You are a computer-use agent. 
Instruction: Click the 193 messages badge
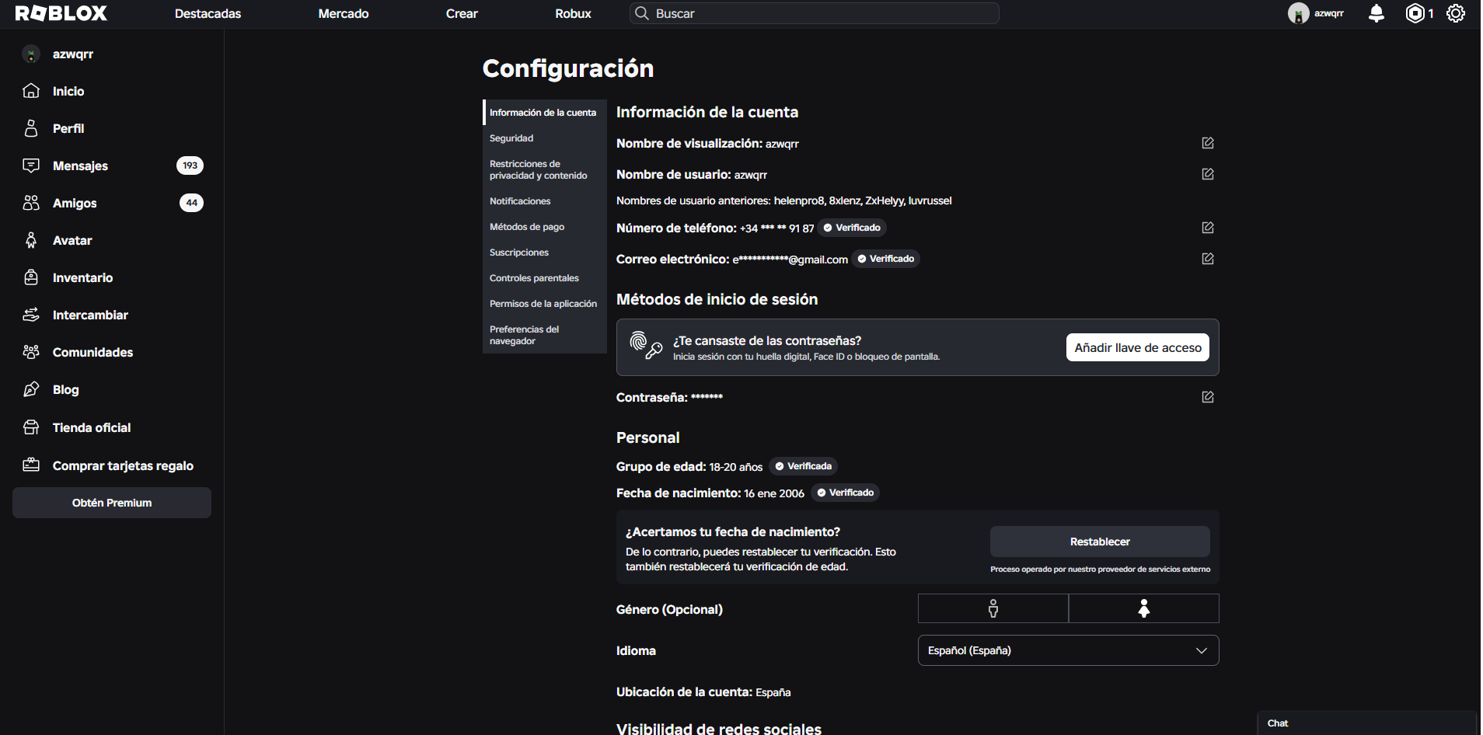click(190, 165)
